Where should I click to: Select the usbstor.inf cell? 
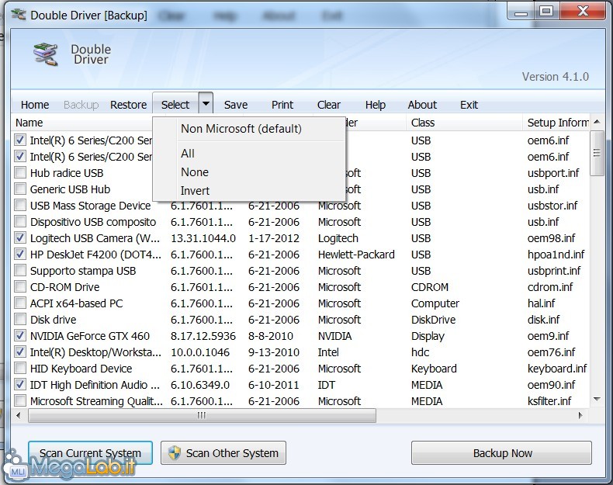click(552, 206)
